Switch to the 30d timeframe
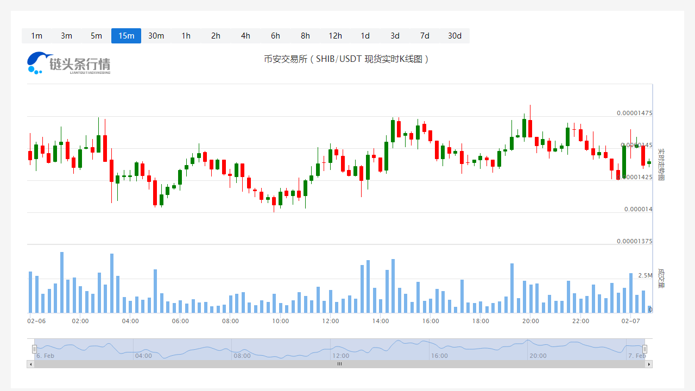 tap(454, 36)
